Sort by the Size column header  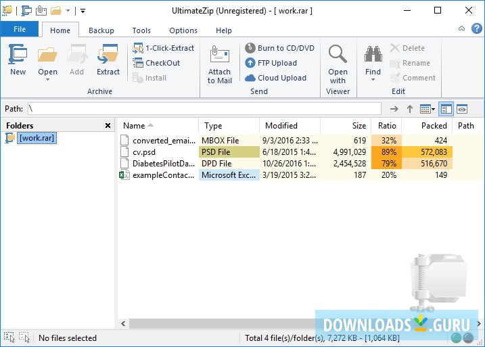346,126
